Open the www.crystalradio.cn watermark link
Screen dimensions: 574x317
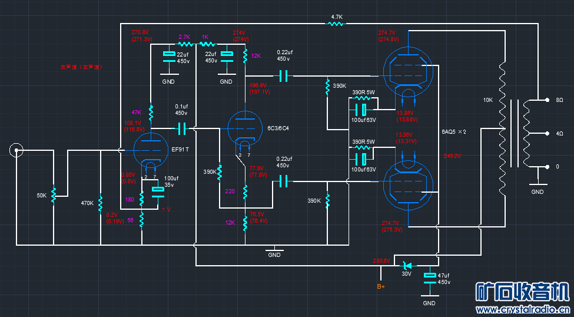pos(523,309)
